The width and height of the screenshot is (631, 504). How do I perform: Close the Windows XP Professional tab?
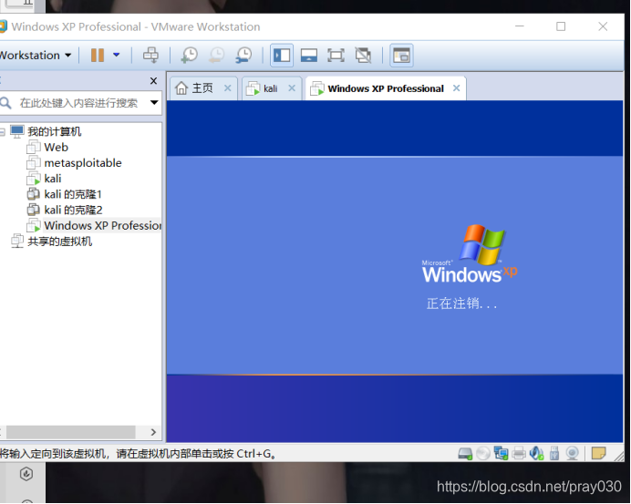click(456, 88)
